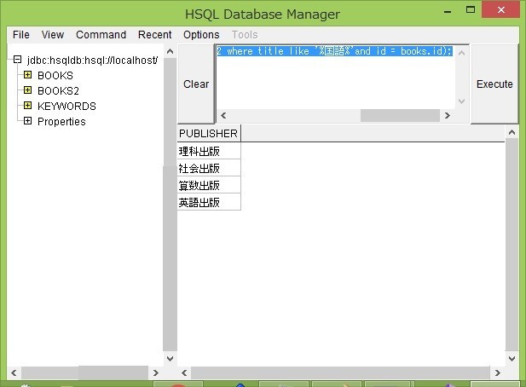Click query editor scroll-left arrow
The width and height of the screenshot is (526, 387).
pyautogui.click(x=223, y=115)
